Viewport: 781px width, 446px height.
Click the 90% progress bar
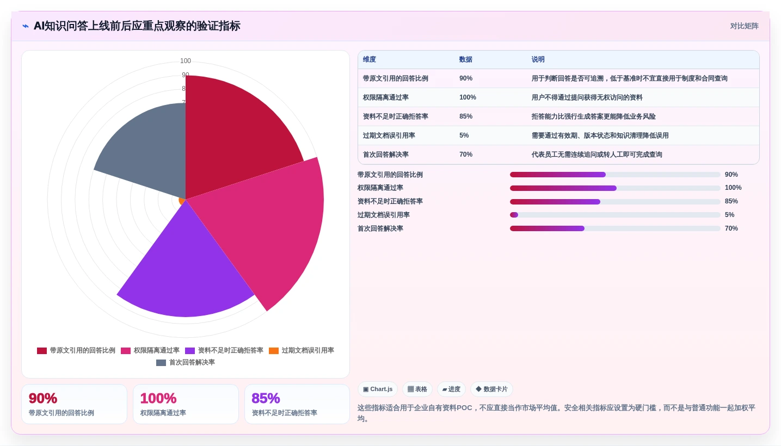click(615, 175)
